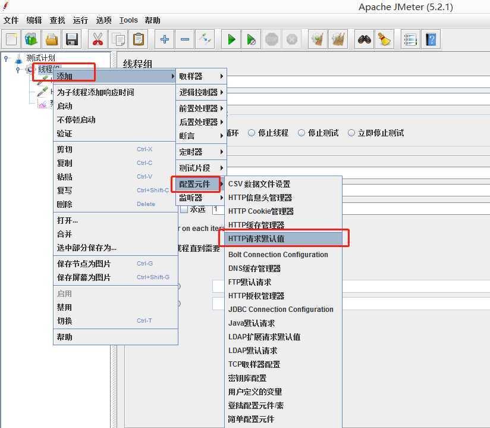Collapse the 线程组 tree node toggle
Screen dimensions: 490x428
pyautogui.click(x=18, y=70)
